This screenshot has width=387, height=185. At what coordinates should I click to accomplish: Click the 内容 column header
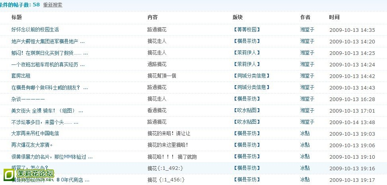(x=152, y=17)
